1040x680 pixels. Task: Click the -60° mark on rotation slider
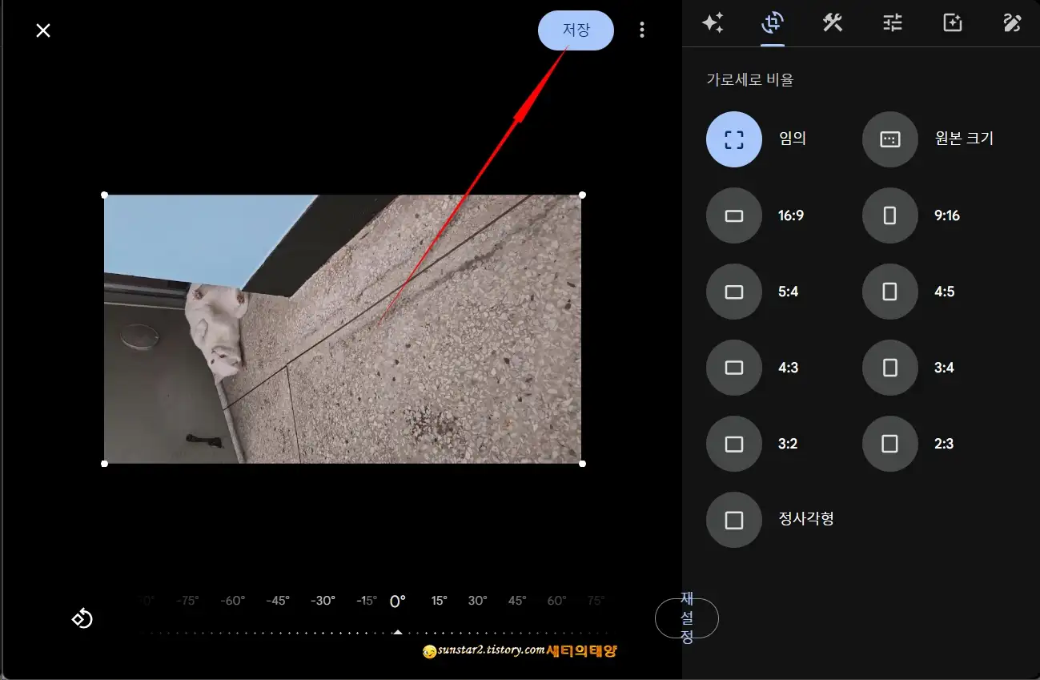[x=233, y=601]
